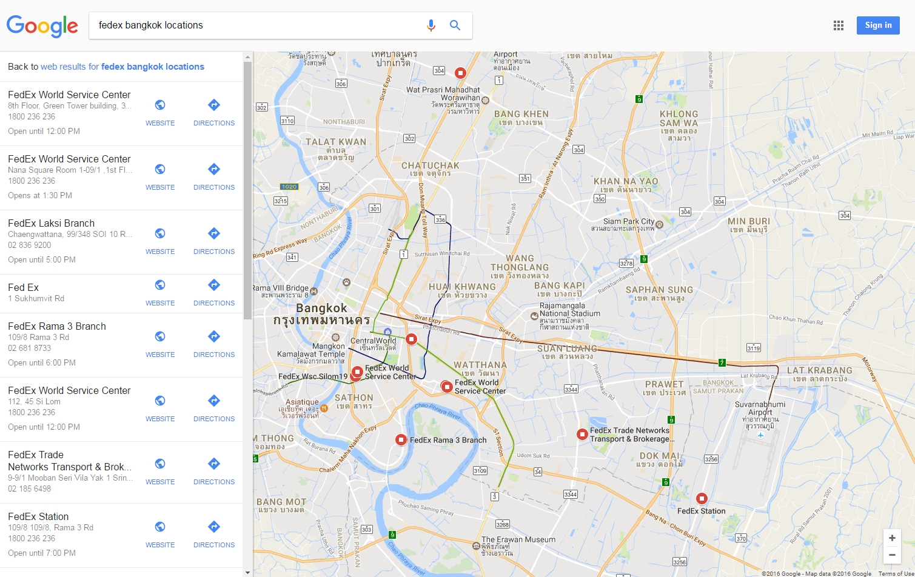Viewport: 915px width, 577px height.
Task: Click the CentralWorld map label
Action: 374,344
